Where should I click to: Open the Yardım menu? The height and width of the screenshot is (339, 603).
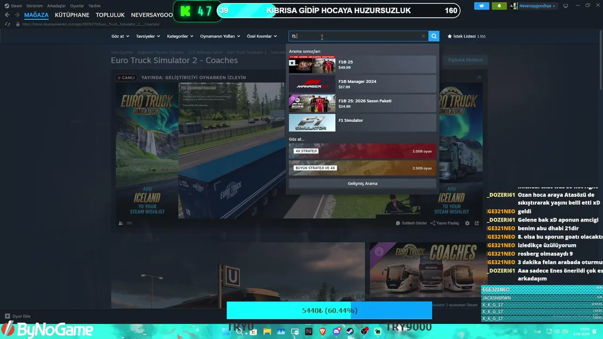[94, 6]
